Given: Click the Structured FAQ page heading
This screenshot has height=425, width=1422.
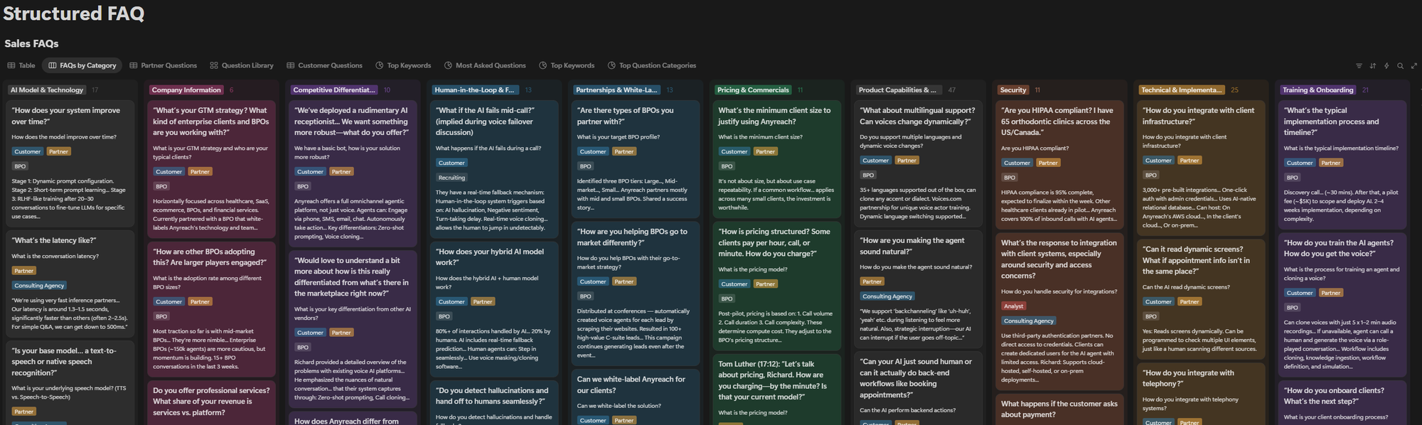Looking at the screenshot, I should click(x=73, y=14).
